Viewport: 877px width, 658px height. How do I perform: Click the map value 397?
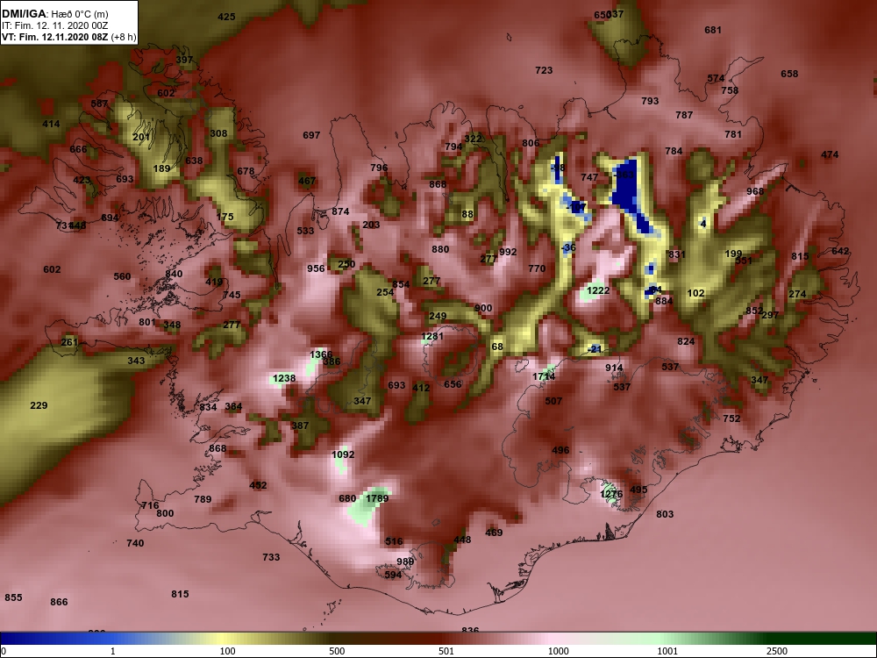point(184,60)
